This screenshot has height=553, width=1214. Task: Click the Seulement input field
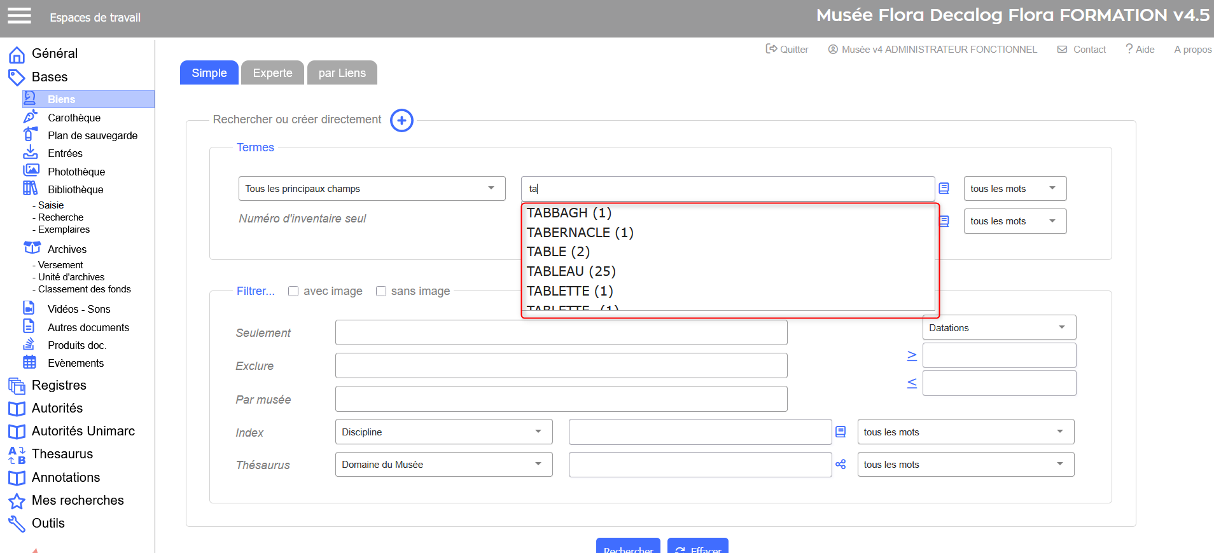click(561, 332)
